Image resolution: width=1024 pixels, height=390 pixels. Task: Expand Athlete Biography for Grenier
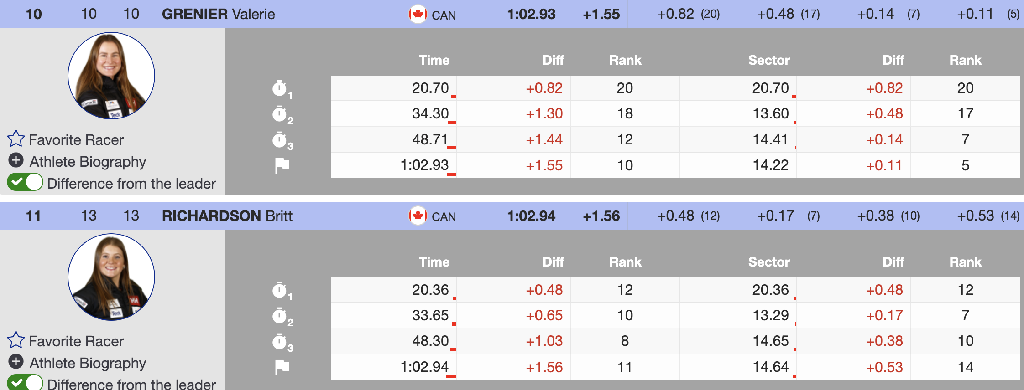coord(16,160)
